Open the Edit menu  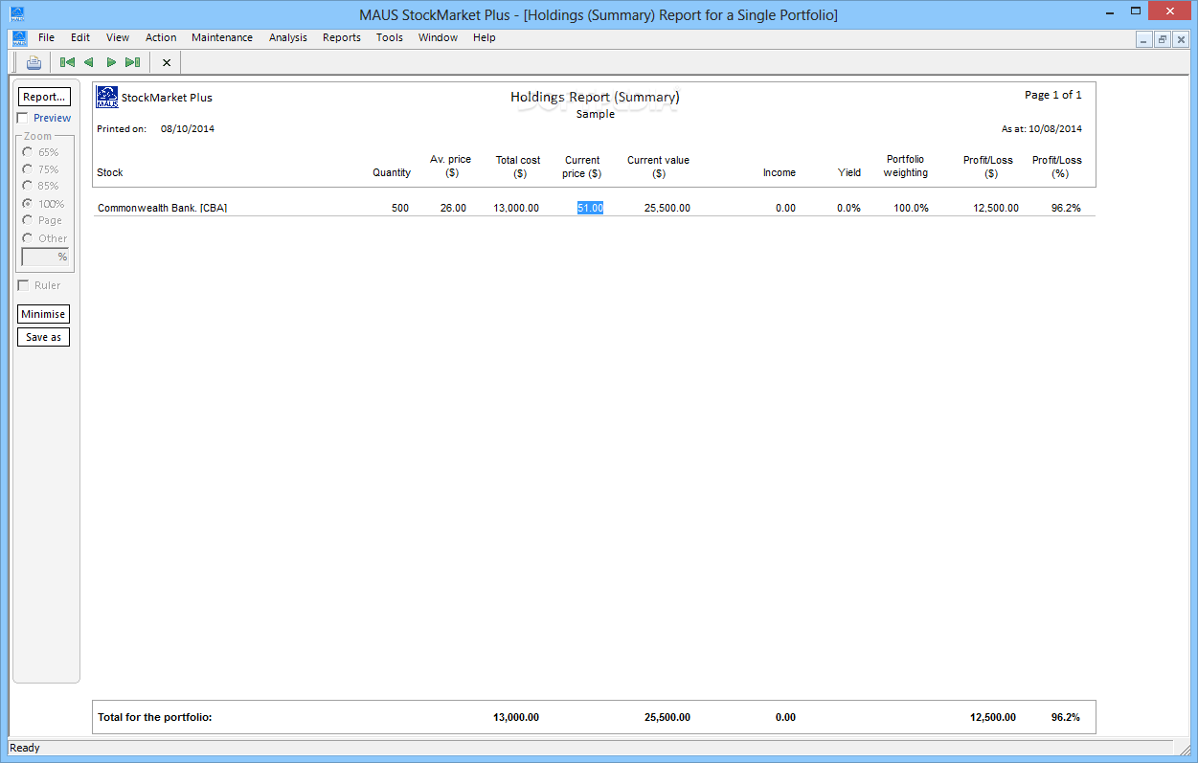tap(80, 38)
